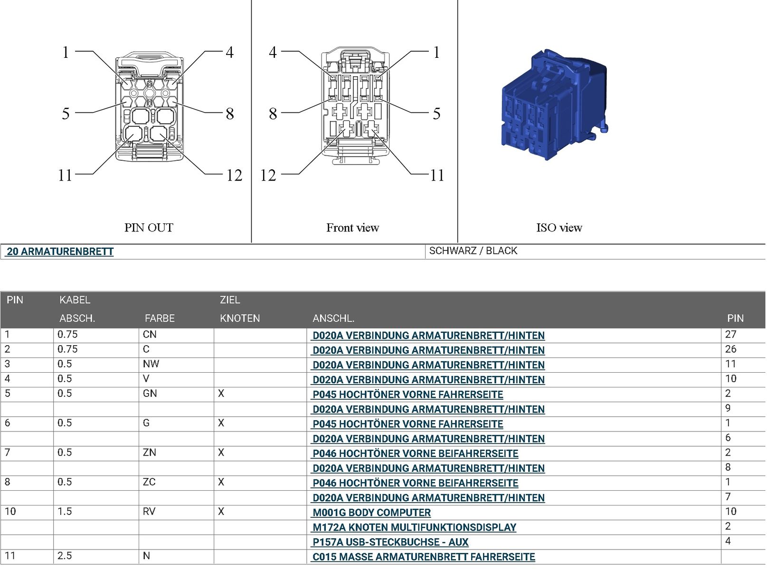Open D020A link in pin 4 row
This screenshot has width=767, height=569.
click(x=428, y=380)
